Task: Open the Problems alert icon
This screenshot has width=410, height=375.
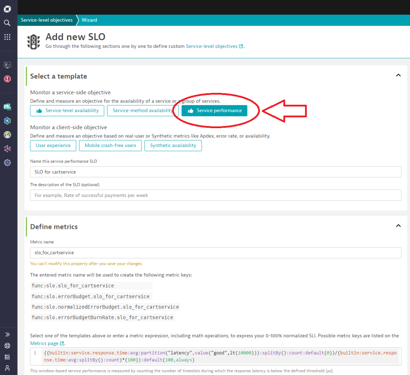Action: coord(7,79)
